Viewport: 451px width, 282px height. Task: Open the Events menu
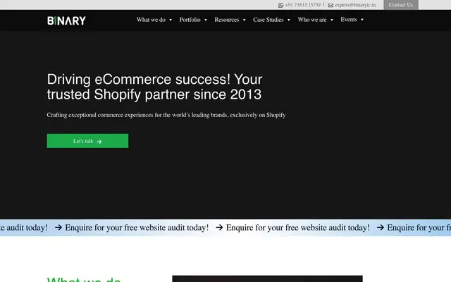349,20
